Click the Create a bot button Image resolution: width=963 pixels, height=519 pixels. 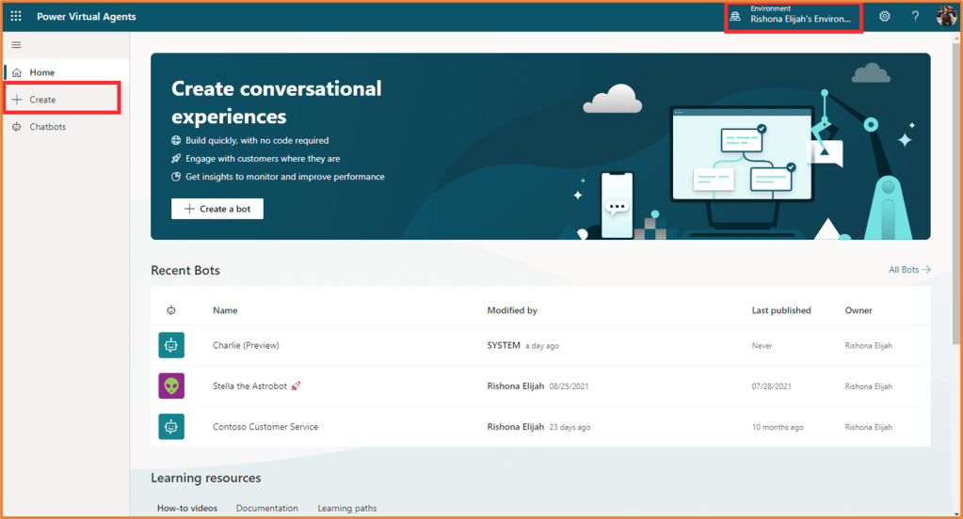click(x=217, y=209)
